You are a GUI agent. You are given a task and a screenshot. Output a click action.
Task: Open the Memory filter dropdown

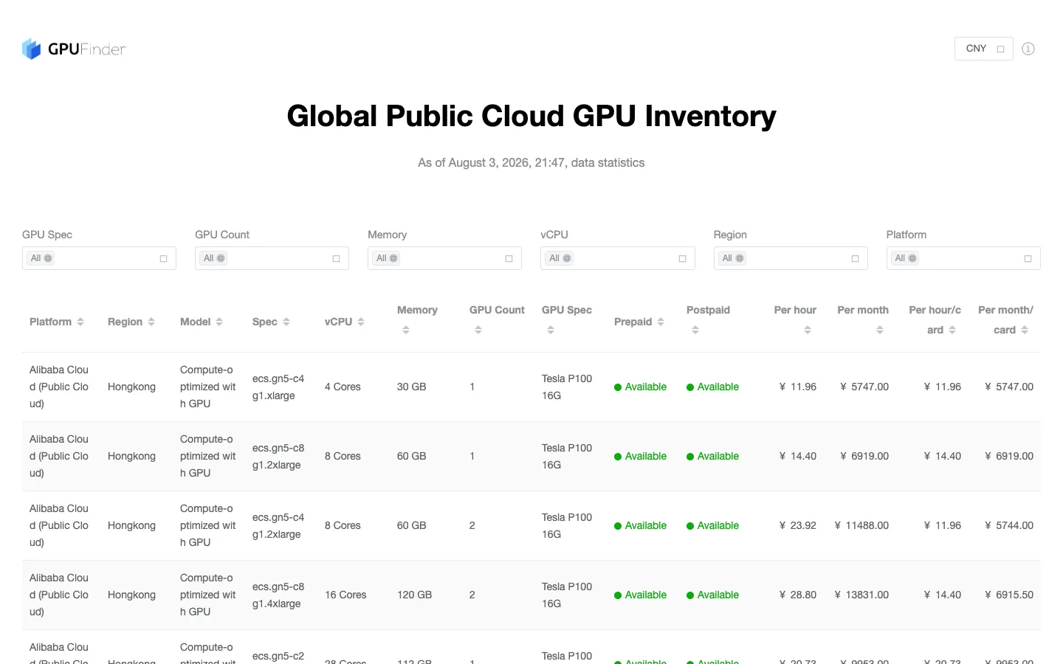444,258
